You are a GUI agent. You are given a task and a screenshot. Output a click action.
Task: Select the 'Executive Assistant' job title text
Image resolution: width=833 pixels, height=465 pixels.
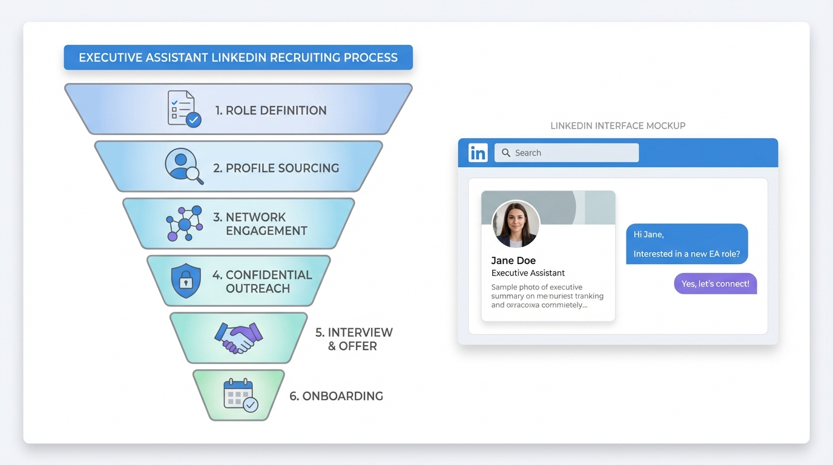(x=527, y=272)
